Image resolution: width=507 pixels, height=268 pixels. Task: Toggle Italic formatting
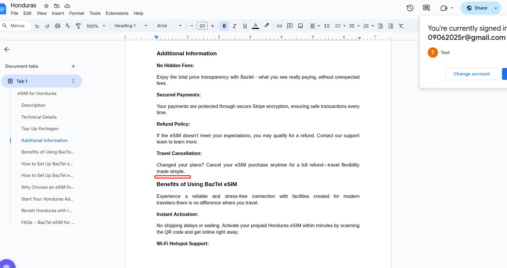(x=235, y=26)
